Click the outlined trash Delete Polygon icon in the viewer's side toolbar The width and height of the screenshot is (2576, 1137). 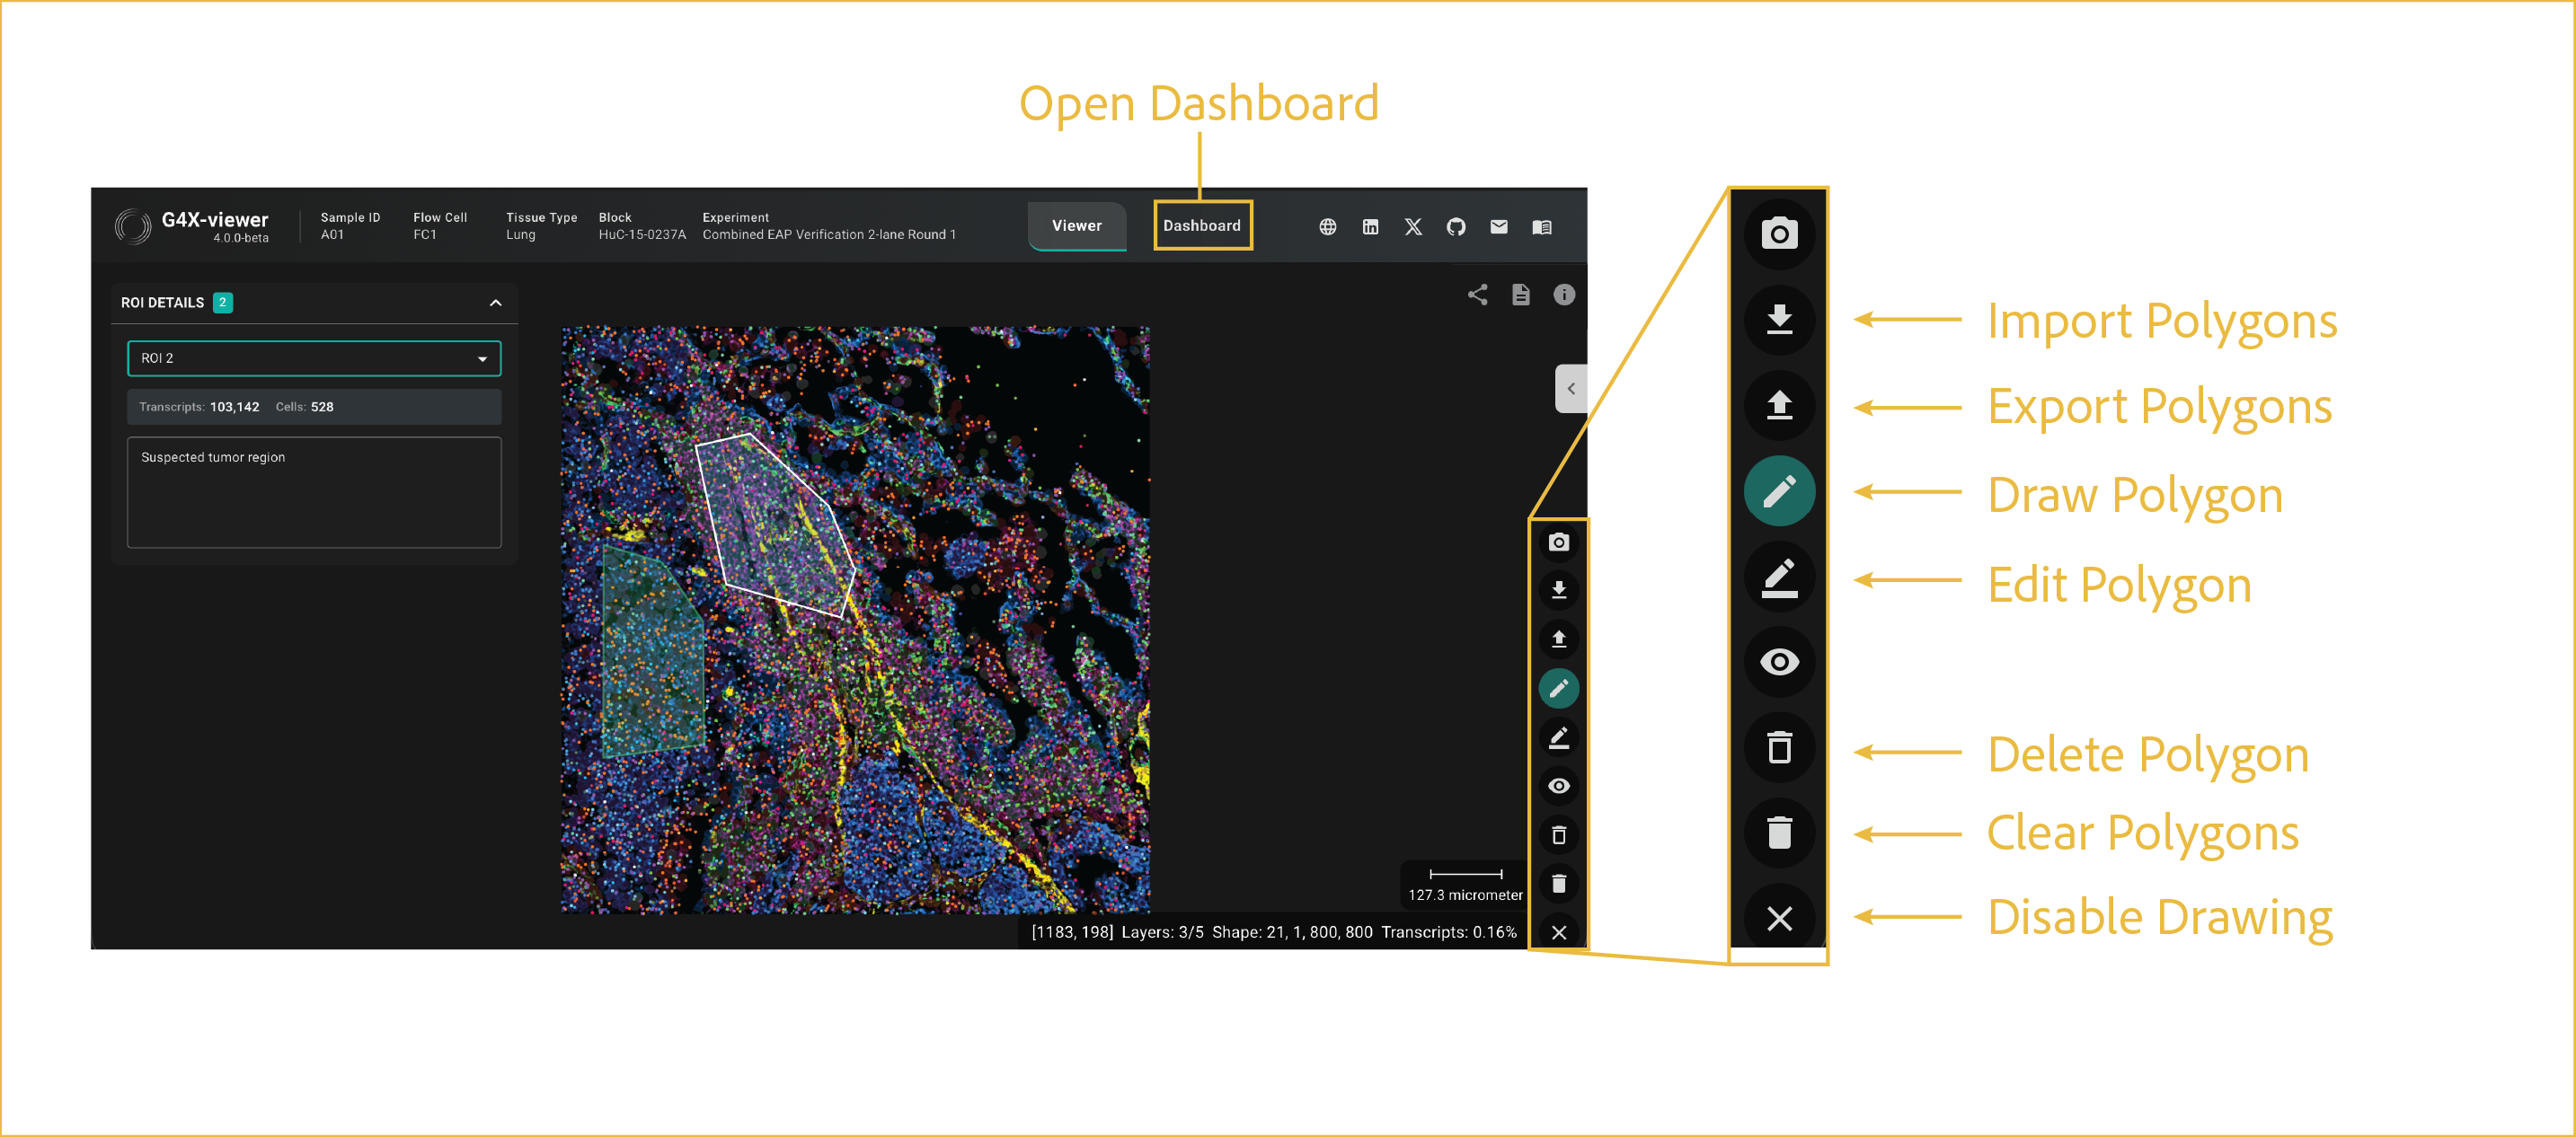point(1558,835)
